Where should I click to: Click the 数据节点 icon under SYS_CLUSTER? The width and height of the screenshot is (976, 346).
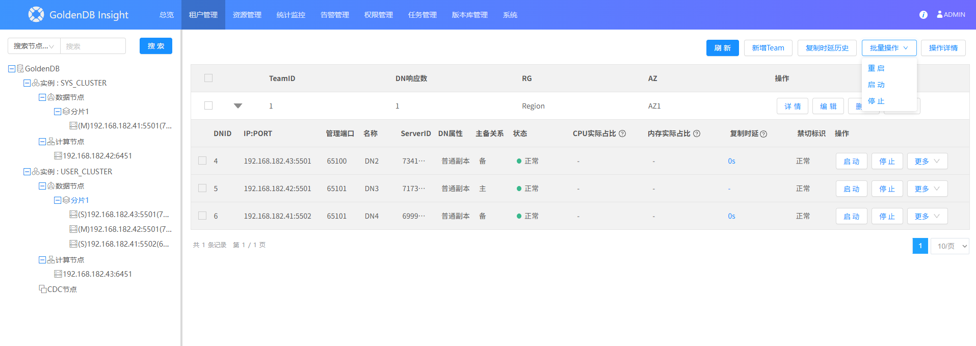pyautogui.click(x=51, y=97)
